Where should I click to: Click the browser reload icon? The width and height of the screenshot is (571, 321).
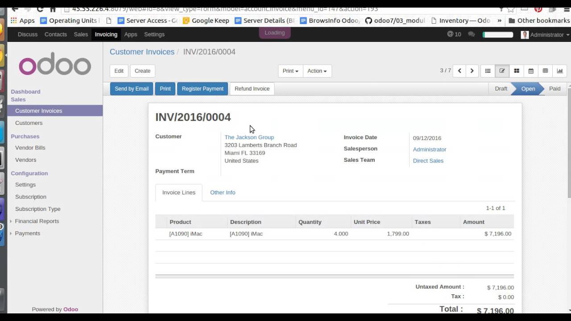(40, 8)
